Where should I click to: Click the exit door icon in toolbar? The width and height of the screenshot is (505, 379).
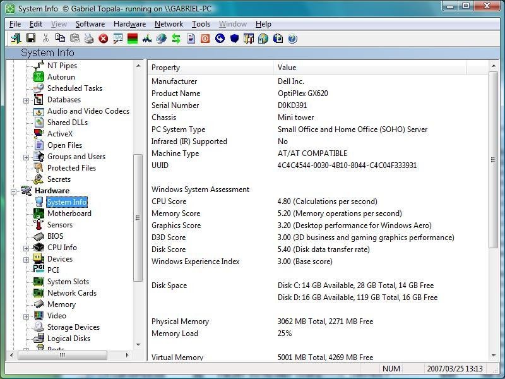point(16,39)
